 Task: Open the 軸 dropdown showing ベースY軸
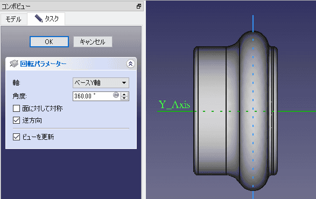(x=101, y=83)
